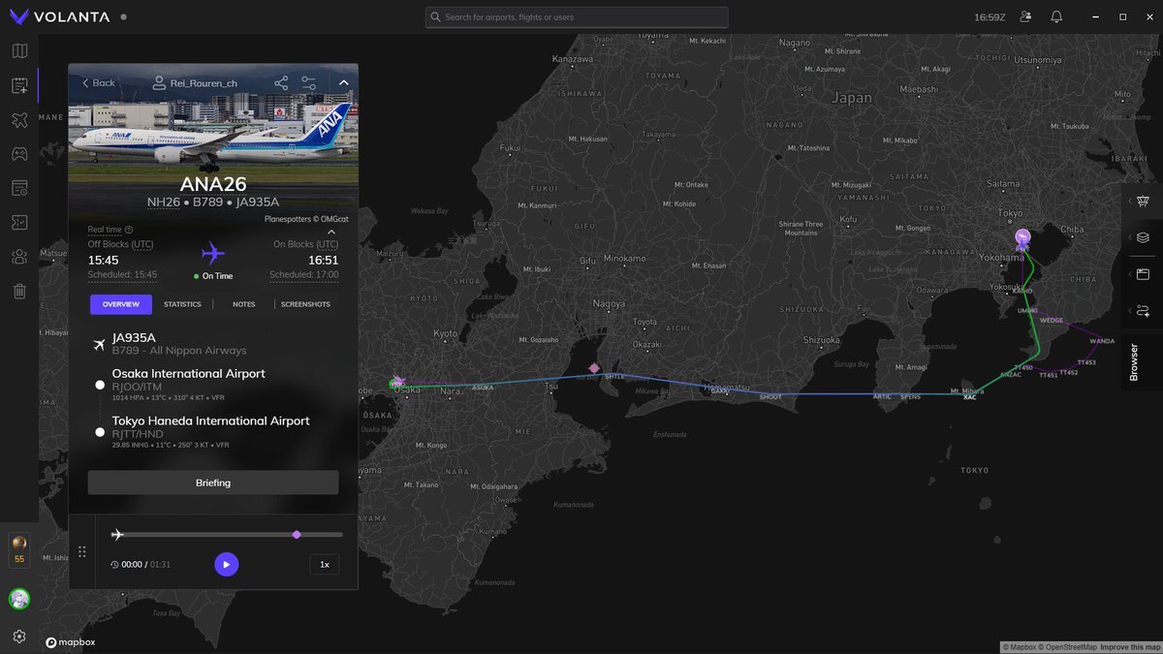Collapse the flight times section
The height and width of the screenshot is (654, 1163).
coord(331,232)
